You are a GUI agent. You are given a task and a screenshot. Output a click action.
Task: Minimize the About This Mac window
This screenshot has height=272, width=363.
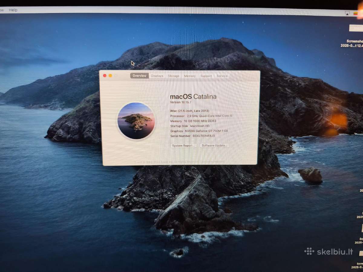(x=110, y=76)
